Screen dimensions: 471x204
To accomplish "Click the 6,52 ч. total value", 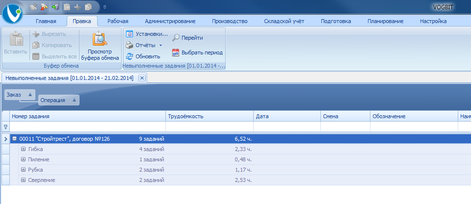I will coord(243,139).
